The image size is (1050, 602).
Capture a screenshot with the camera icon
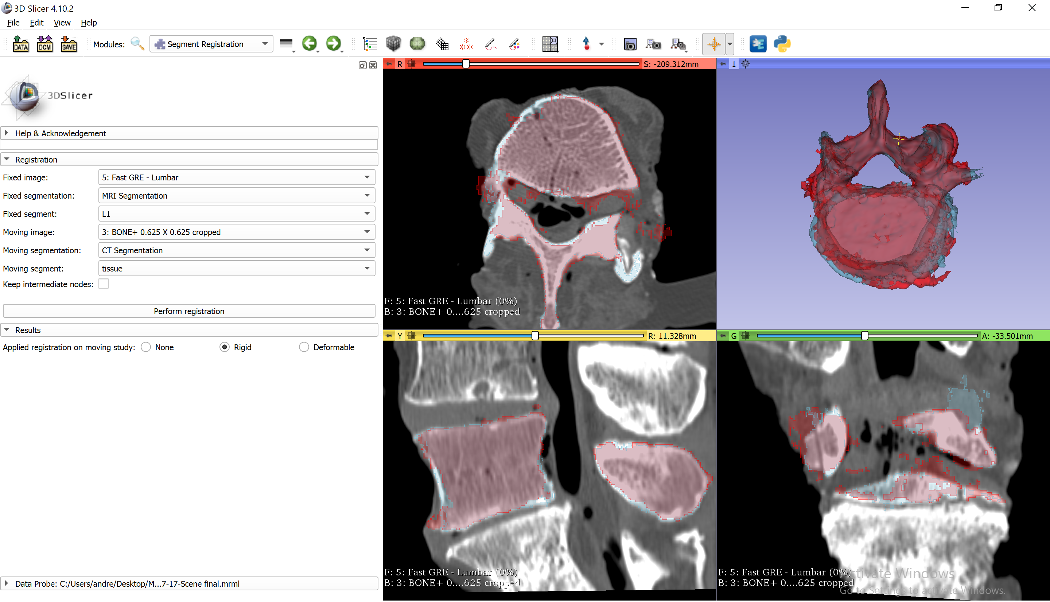630,44
